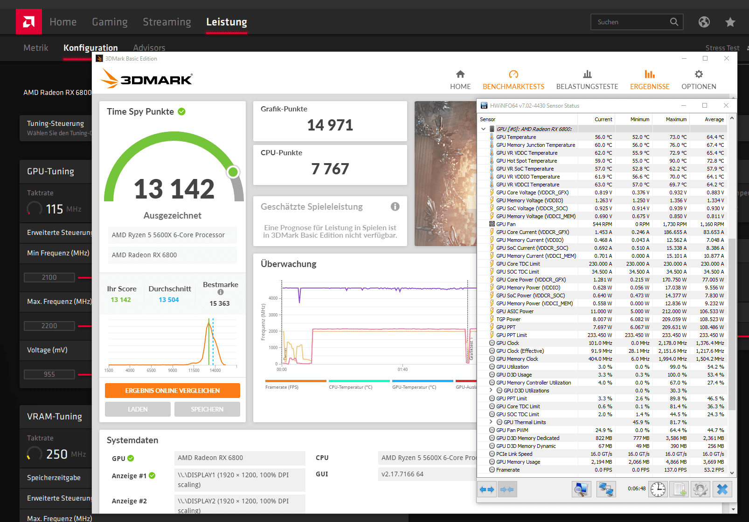This screenshot has width=749, height=522.
Task: Click the CPU-Temperatur legend entry
Action: (359, 385)
